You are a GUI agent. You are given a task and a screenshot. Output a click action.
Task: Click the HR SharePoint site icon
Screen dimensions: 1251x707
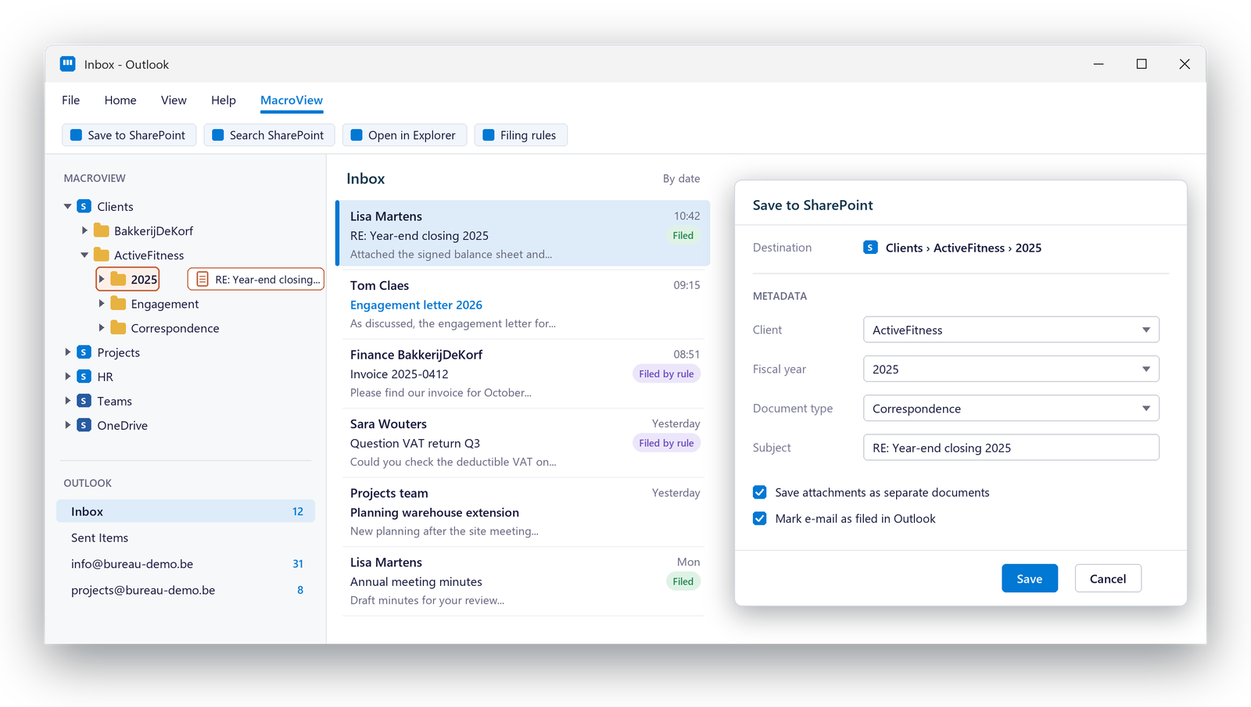pyautogui.click(x=84, y=377)
